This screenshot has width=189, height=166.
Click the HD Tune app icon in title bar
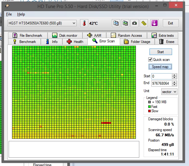(7, 6)
